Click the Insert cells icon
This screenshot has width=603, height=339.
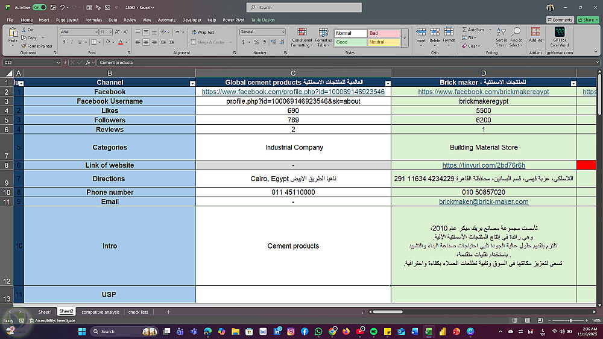coord(421,33)
